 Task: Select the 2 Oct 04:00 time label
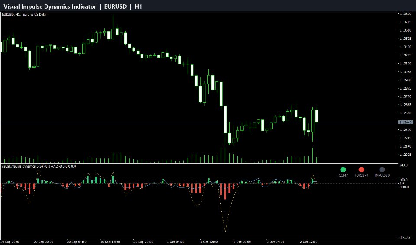(x=276, y=242)
